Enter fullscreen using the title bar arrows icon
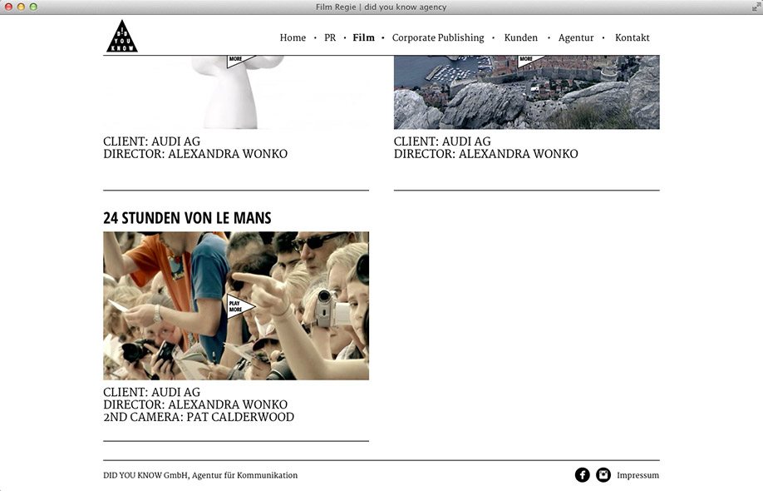 tap(756, 7)
